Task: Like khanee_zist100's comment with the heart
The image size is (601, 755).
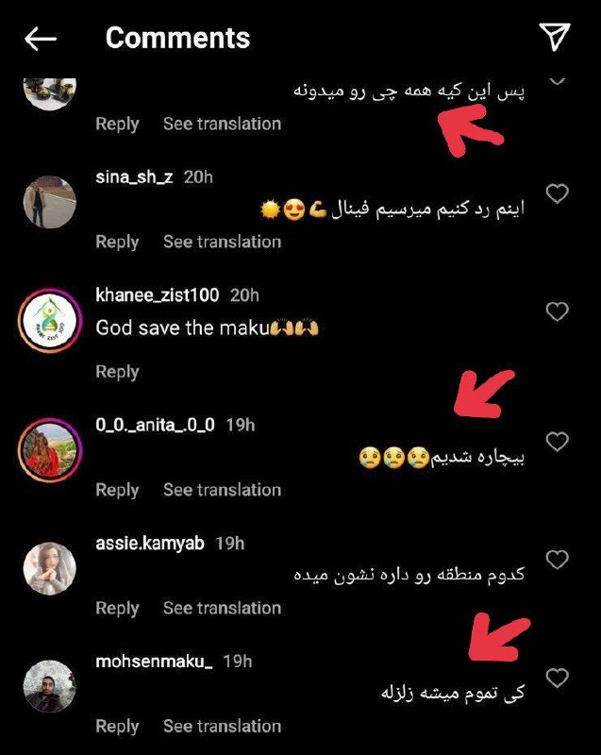Action: tap(558, 311)
